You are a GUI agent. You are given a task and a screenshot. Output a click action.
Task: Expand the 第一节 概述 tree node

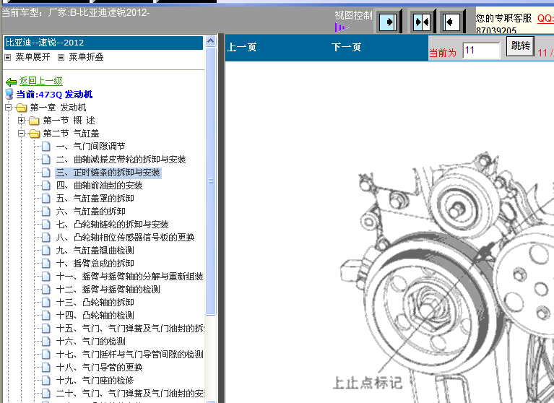click(22, 121)
